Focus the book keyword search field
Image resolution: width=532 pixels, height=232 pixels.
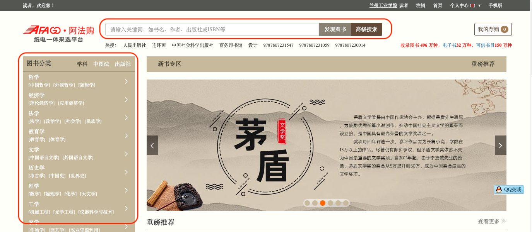coord(212,29)
